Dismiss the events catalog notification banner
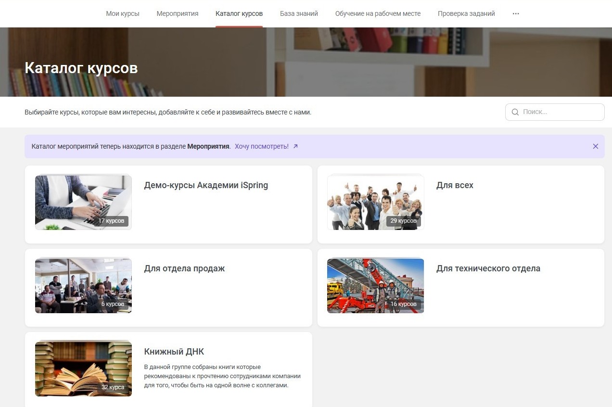This screenshot has height=407, width=612. coord(595,146)
